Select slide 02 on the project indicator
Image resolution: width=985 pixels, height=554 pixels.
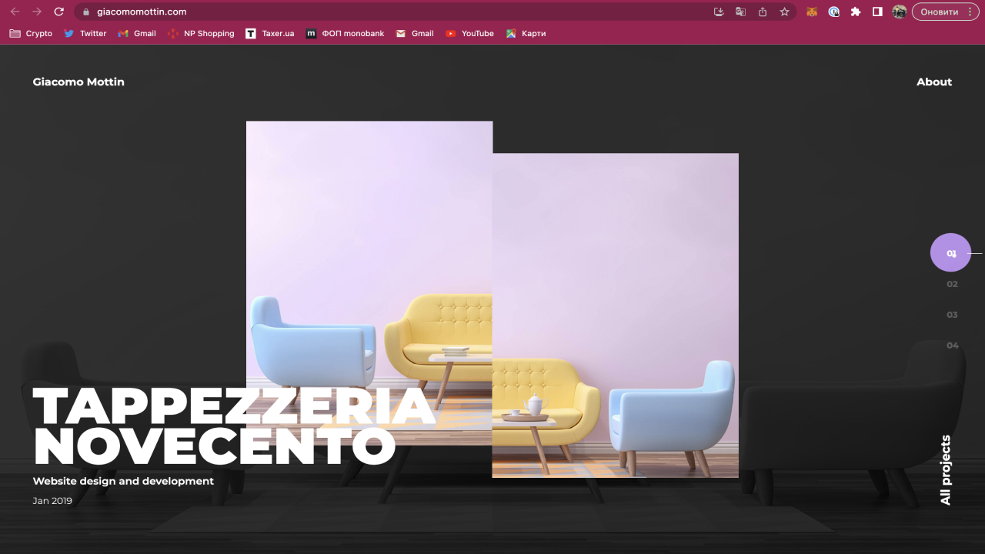pos(952,283)
